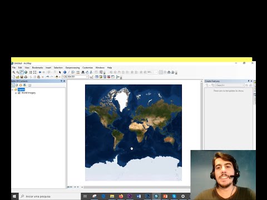This screenshot has width=267, height=200.
Task: Click the Windows taskbar search box
Action: click(x=50, y=196)
